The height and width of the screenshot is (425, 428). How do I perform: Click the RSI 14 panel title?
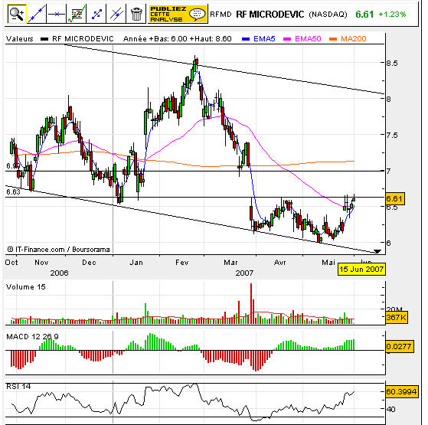(x=18, y=386)
